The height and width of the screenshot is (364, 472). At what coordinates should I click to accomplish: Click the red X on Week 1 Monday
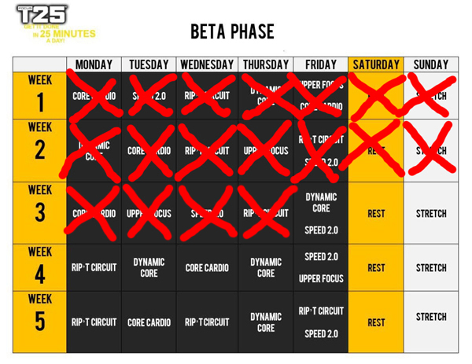click(x=95, y=96)
